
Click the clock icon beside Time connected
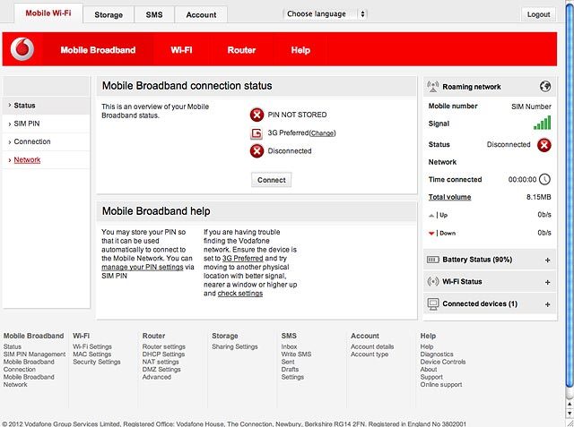click(544, 179)
